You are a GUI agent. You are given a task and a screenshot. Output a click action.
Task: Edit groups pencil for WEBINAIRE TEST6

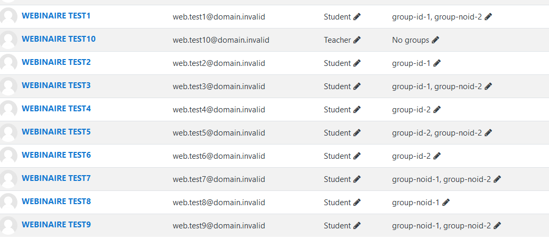click(x=436, y=156)
